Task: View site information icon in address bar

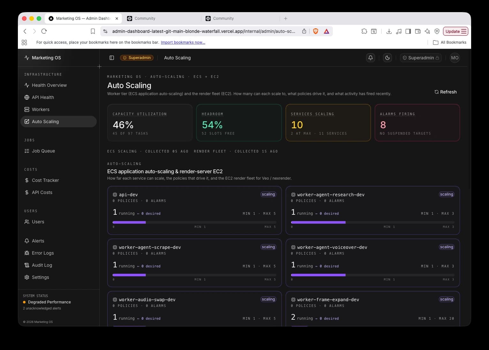Action: point(105,31)
